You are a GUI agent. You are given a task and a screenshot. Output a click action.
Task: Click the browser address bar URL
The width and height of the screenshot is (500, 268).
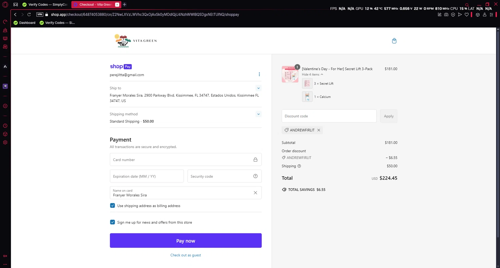[145, 15]
